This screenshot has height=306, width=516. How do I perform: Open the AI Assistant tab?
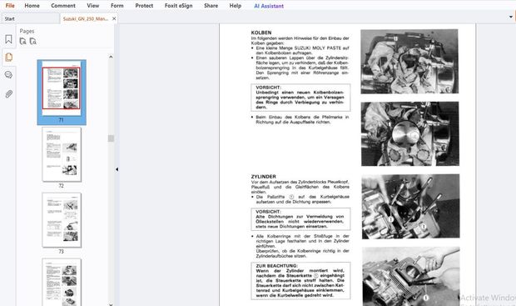point(269,6)
